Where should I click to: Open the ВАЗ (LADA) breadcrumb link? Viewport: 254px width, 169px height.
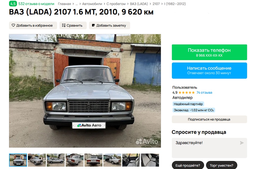pos(139,4)
